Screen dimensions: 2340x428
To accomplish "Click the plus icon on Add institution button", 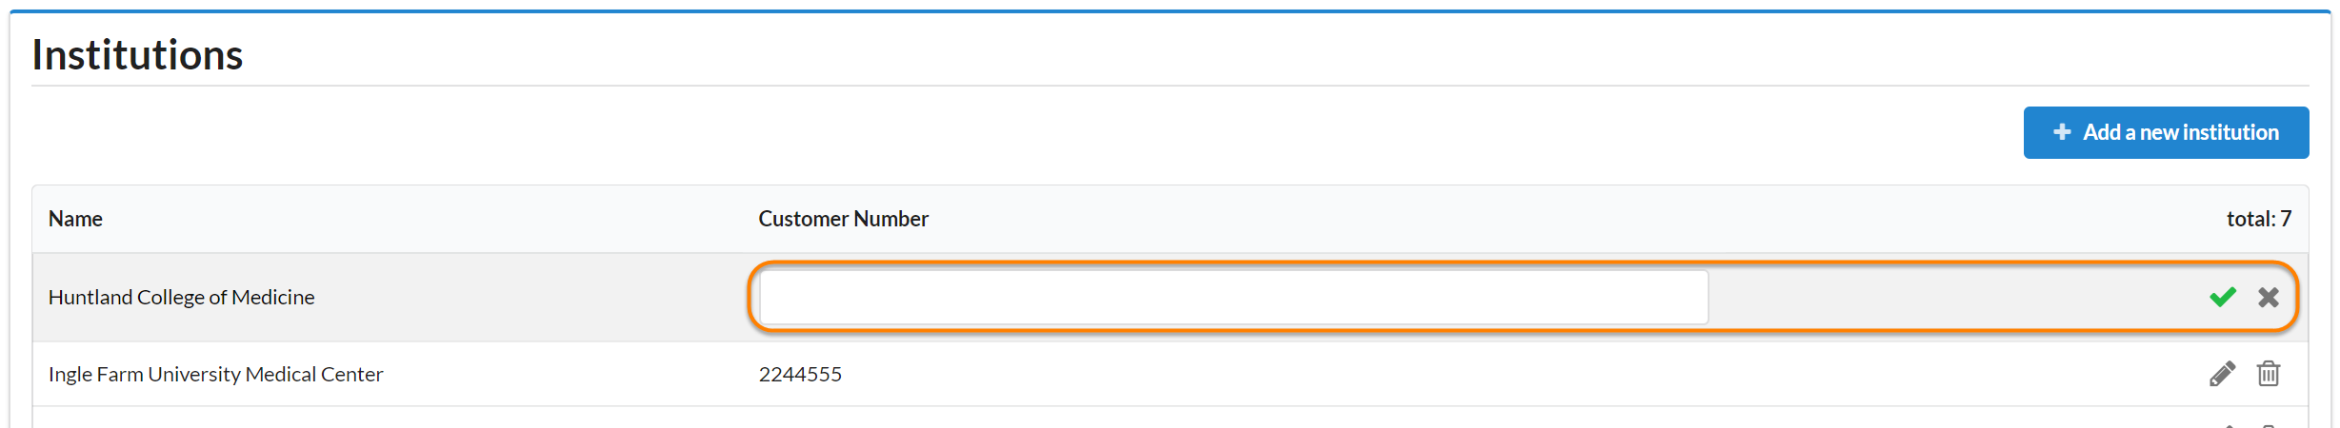I will 2062,132.
